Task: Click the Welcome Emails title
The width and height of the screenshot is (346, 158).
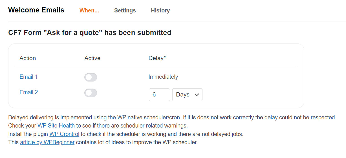Action: 36,10
